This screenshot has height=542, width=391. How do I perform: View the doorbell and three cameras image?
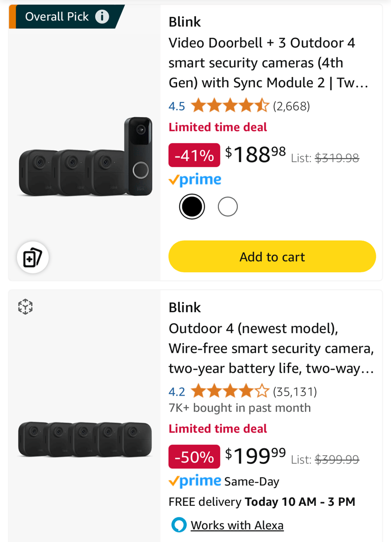[x=86, y=157]
